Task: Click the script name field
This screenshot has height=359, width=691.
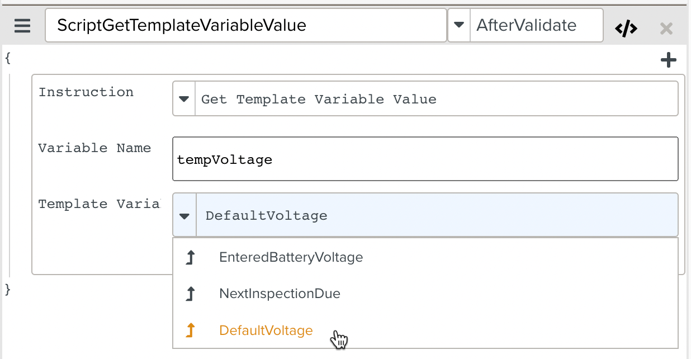Action: coord(246,25)
